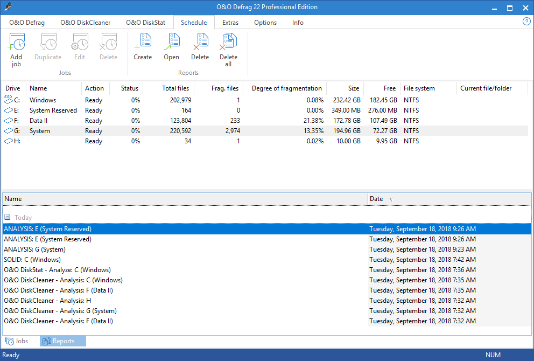534x361 pixels.
Task: Click the 9:23 AM report date
Action: point(423,249)
